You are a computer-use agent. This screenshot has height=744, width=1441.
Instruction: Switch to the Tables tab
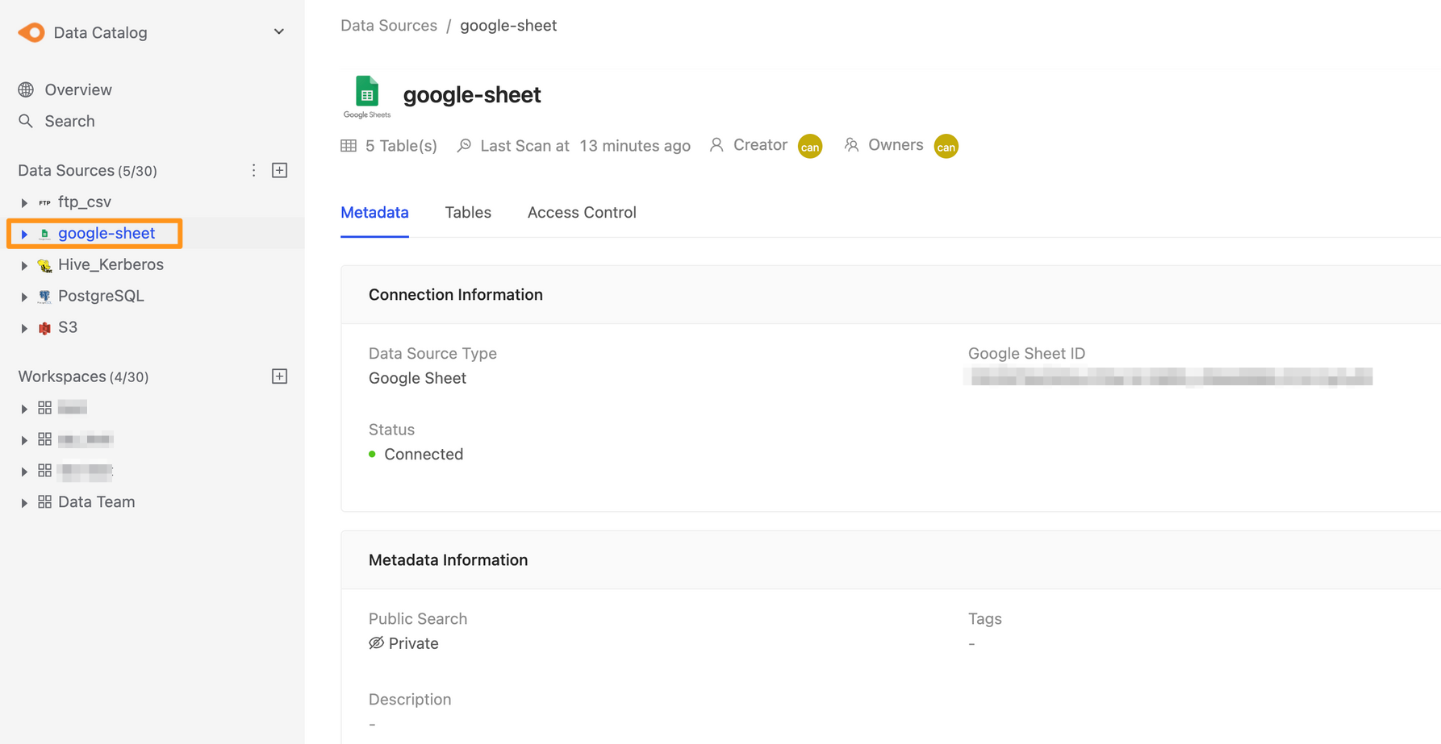coord(468,213)
